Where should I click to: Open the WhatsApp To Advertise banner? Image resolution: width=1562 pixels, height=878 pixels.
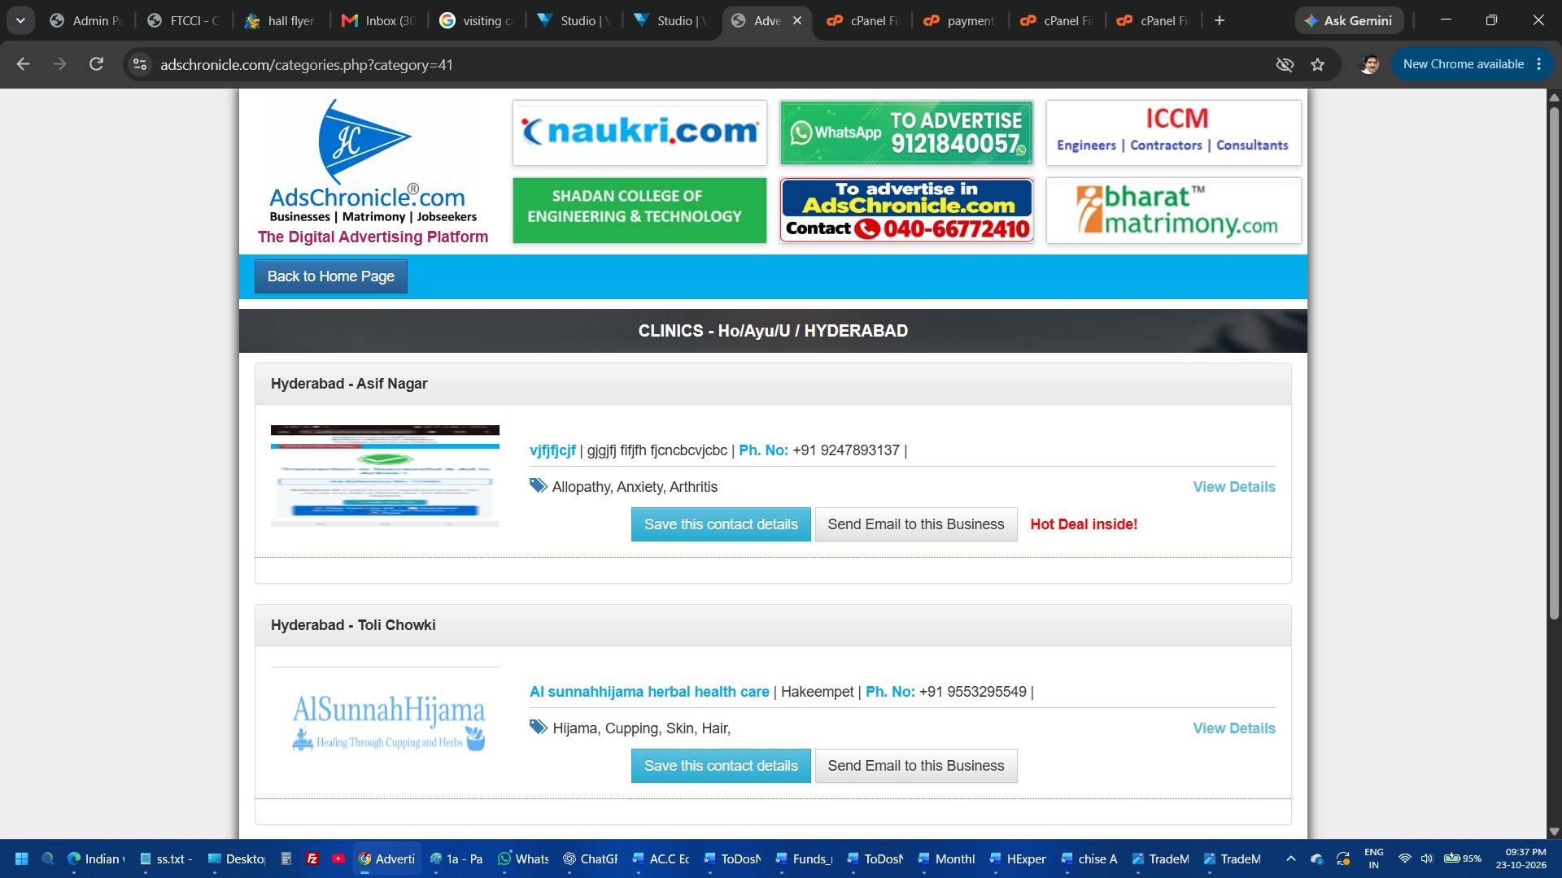[x=906, y=133]
